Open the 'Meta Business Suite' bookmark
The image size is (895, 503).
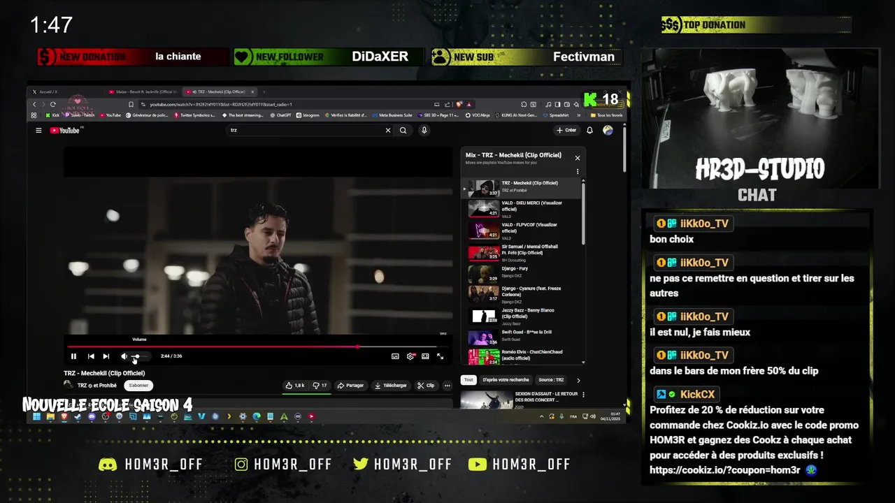pyautogui.click(x=392, y=115)
